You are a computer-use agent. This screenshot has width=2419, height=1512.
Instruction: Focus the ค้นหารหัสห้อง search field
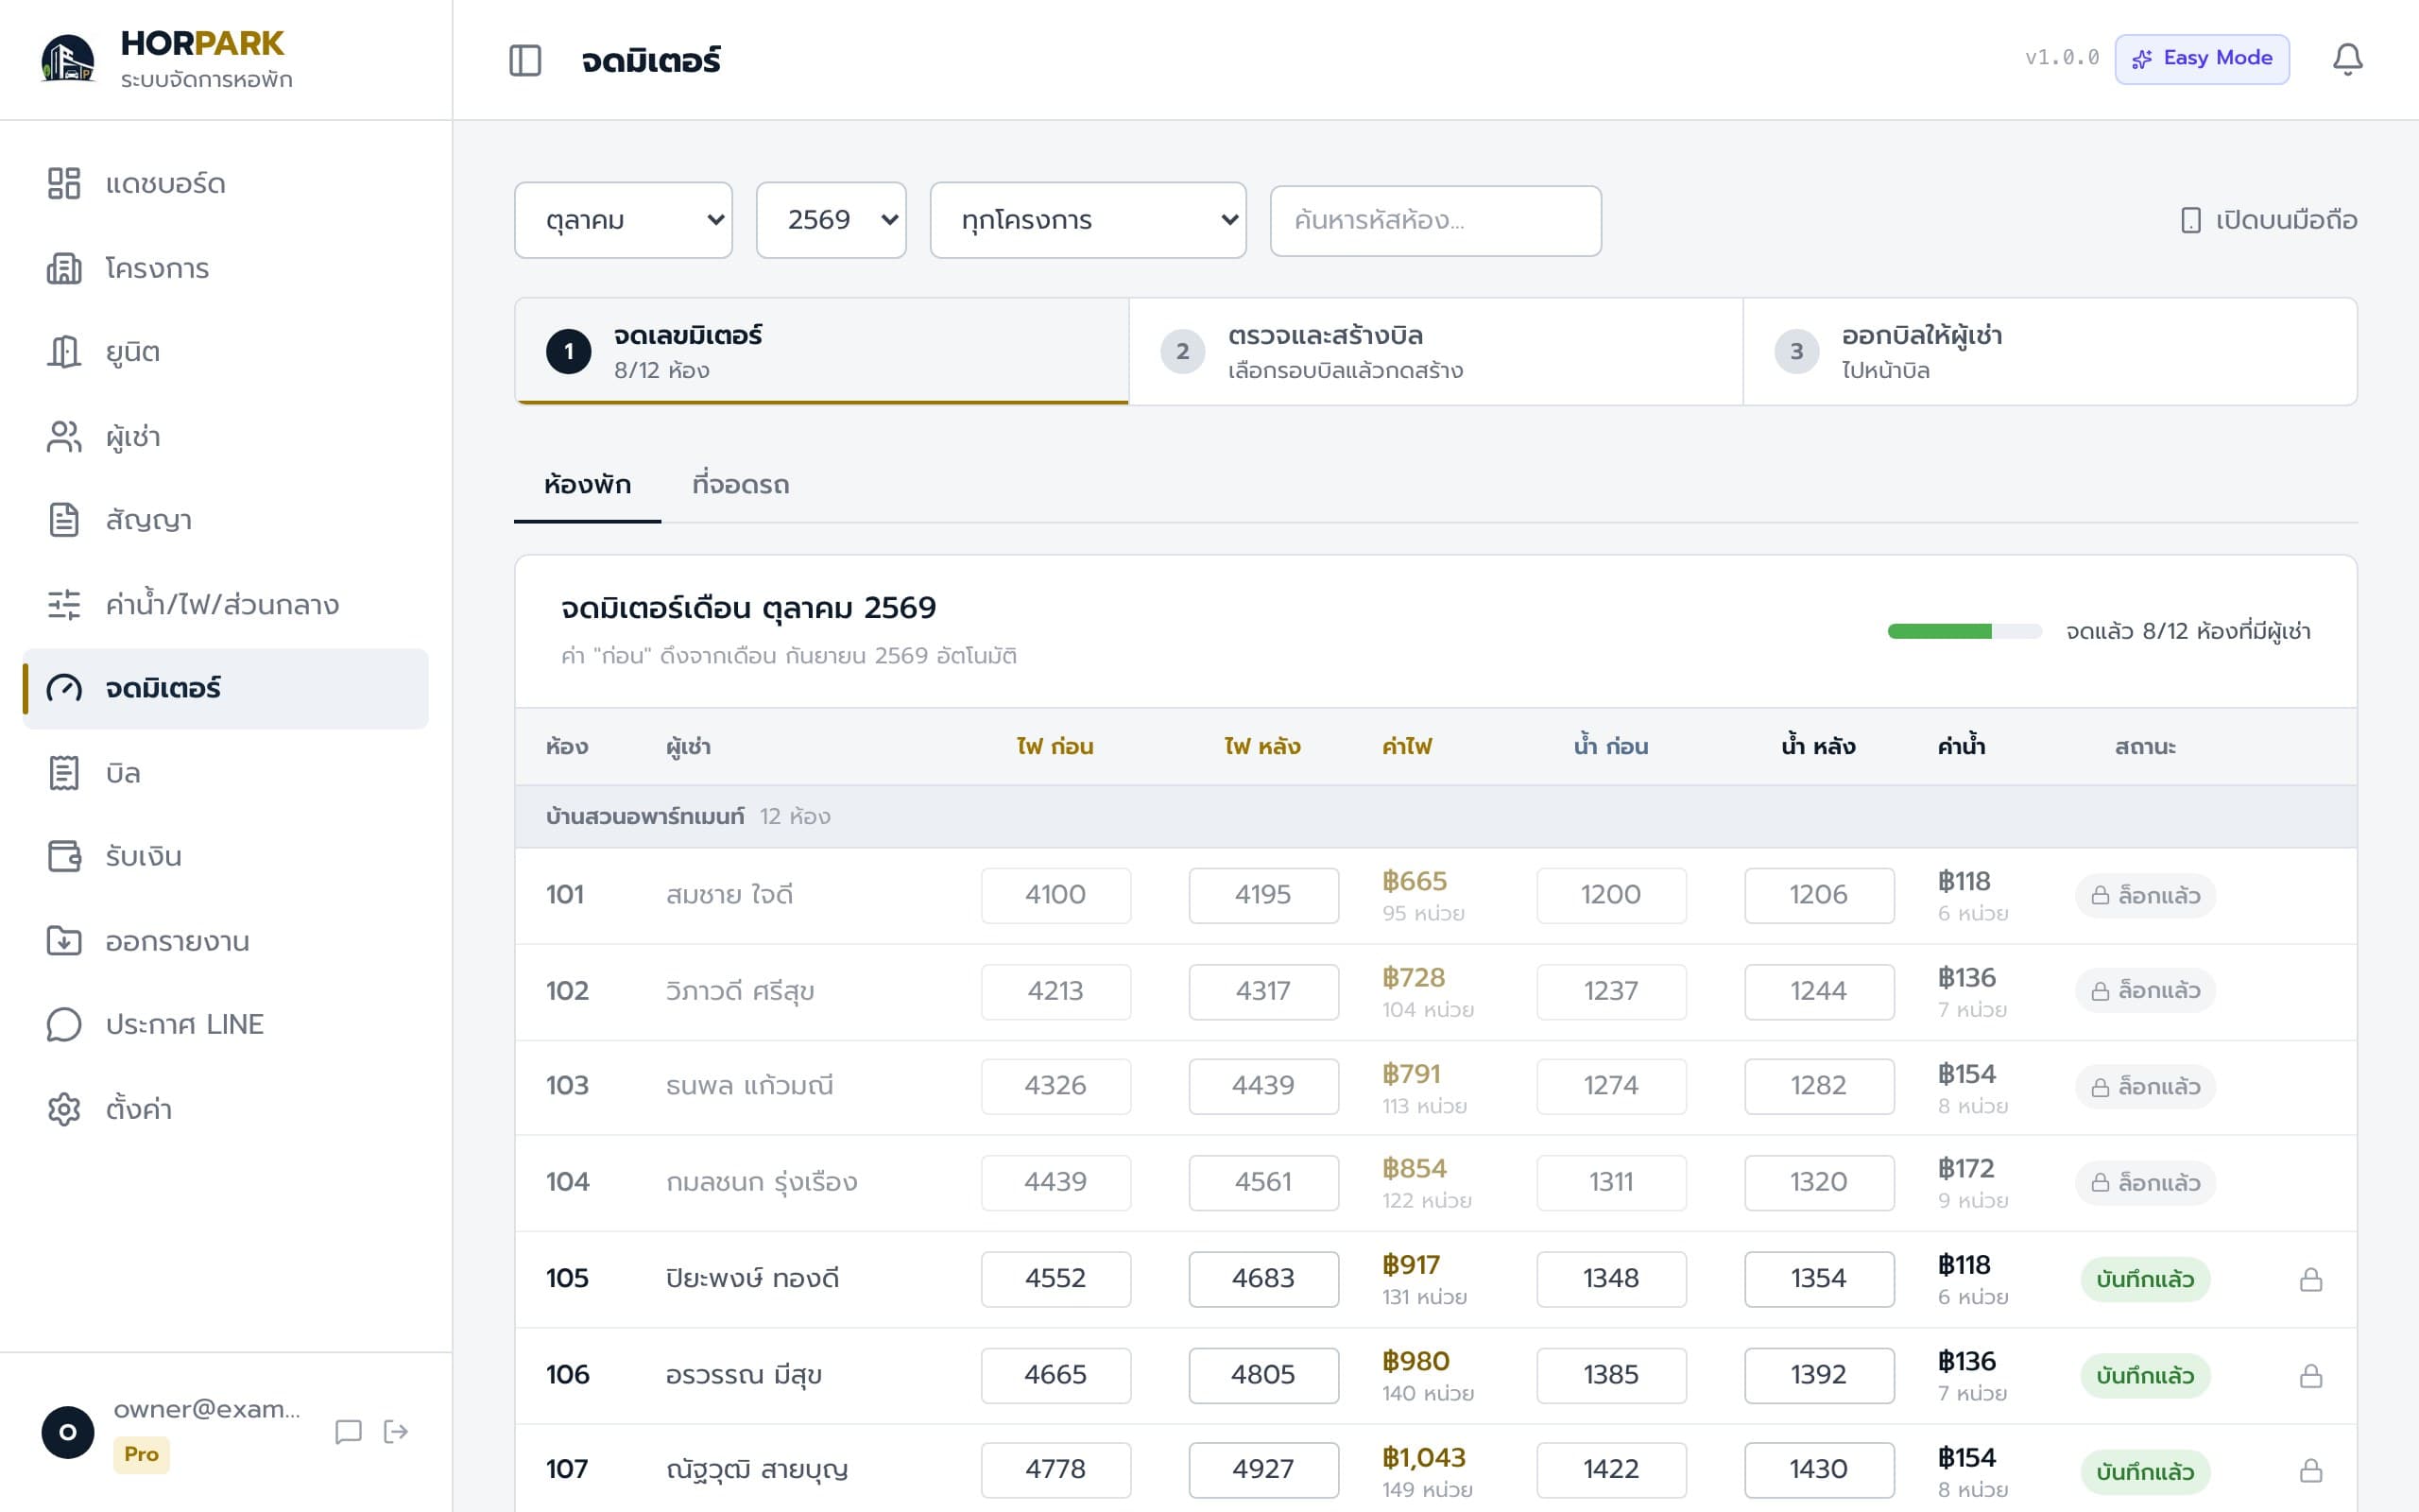(1435, 220)
